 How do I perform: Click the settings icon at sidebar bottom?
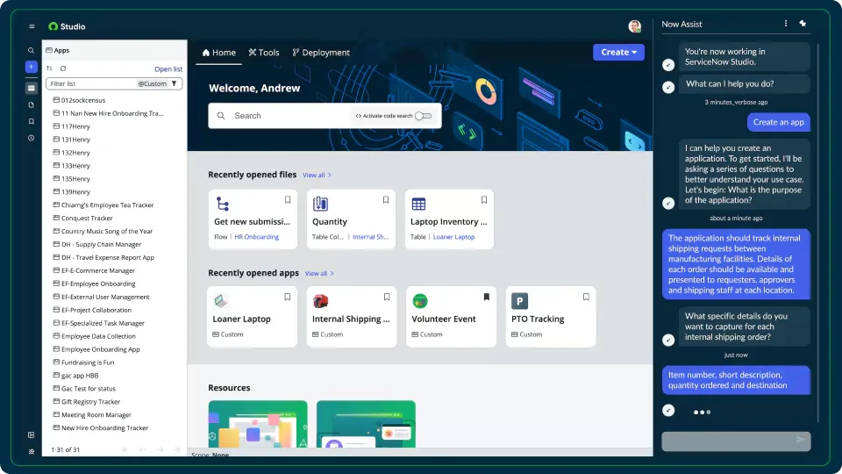32,451
